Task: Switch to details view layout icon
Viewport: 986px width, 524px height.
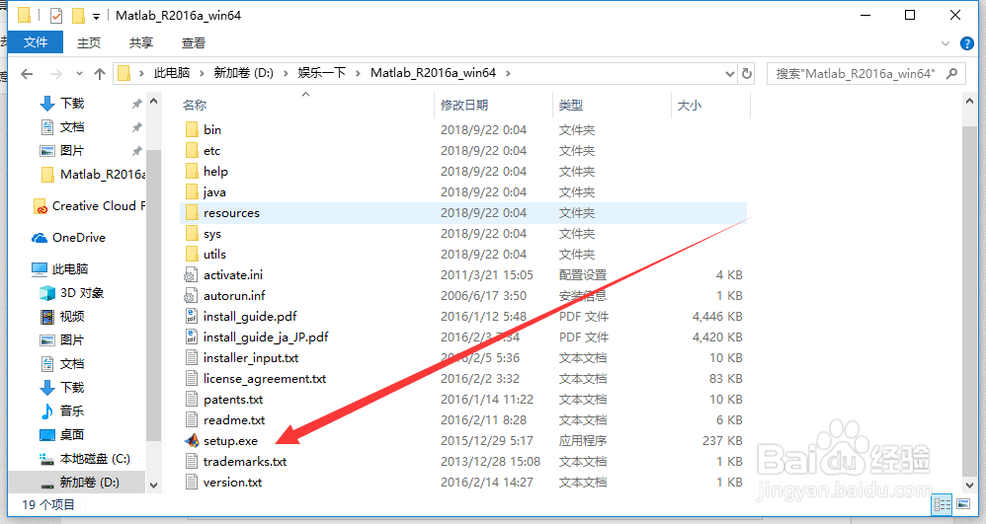Action: point(942,504)
